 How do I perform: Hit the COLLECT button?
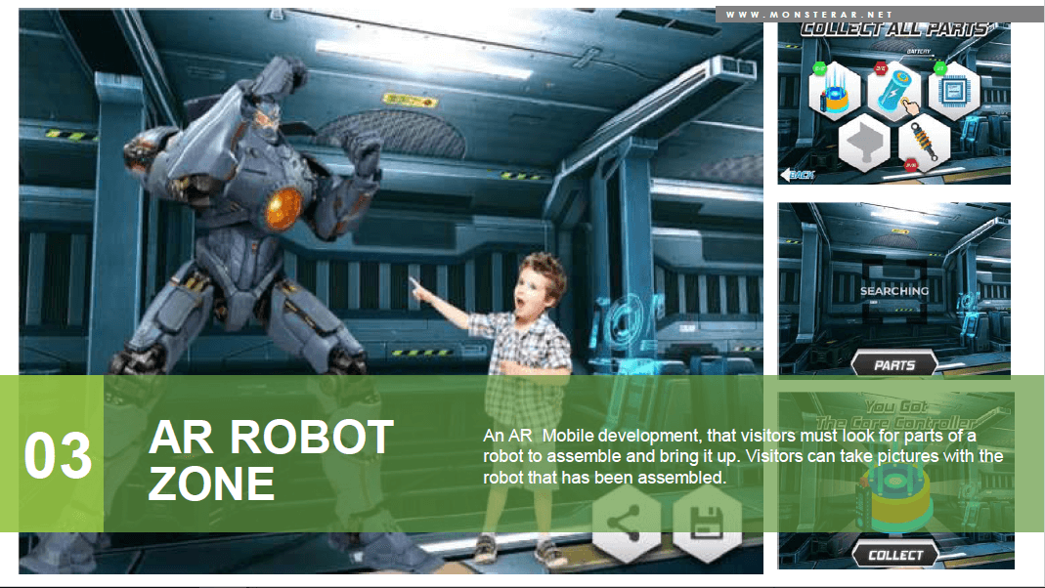(895, 555)
